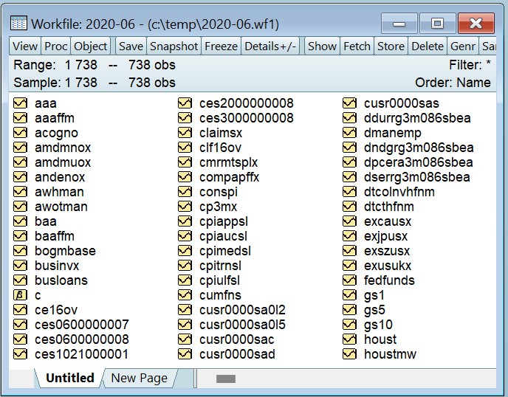Toggle Details+/- view button

[x=270, y=46]
